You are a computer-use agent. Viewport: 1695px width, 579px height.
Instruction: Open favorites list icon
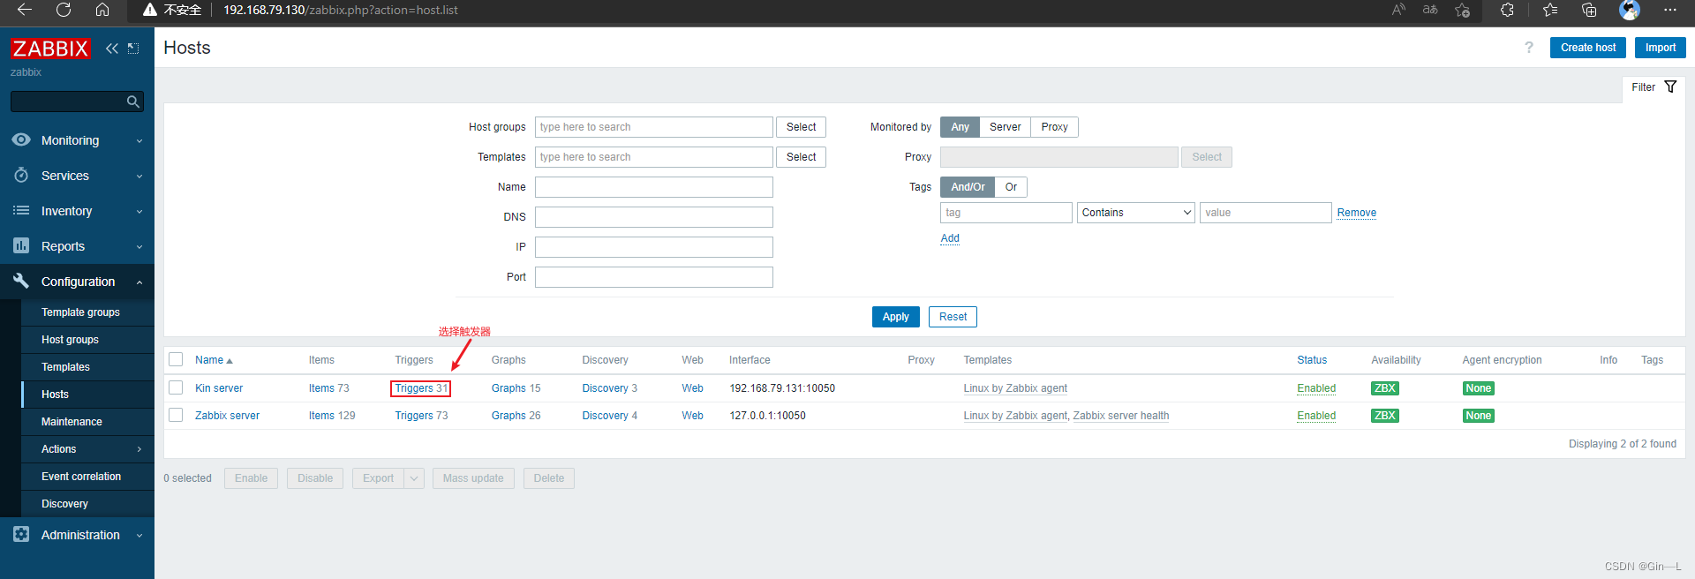point(1550,10)
